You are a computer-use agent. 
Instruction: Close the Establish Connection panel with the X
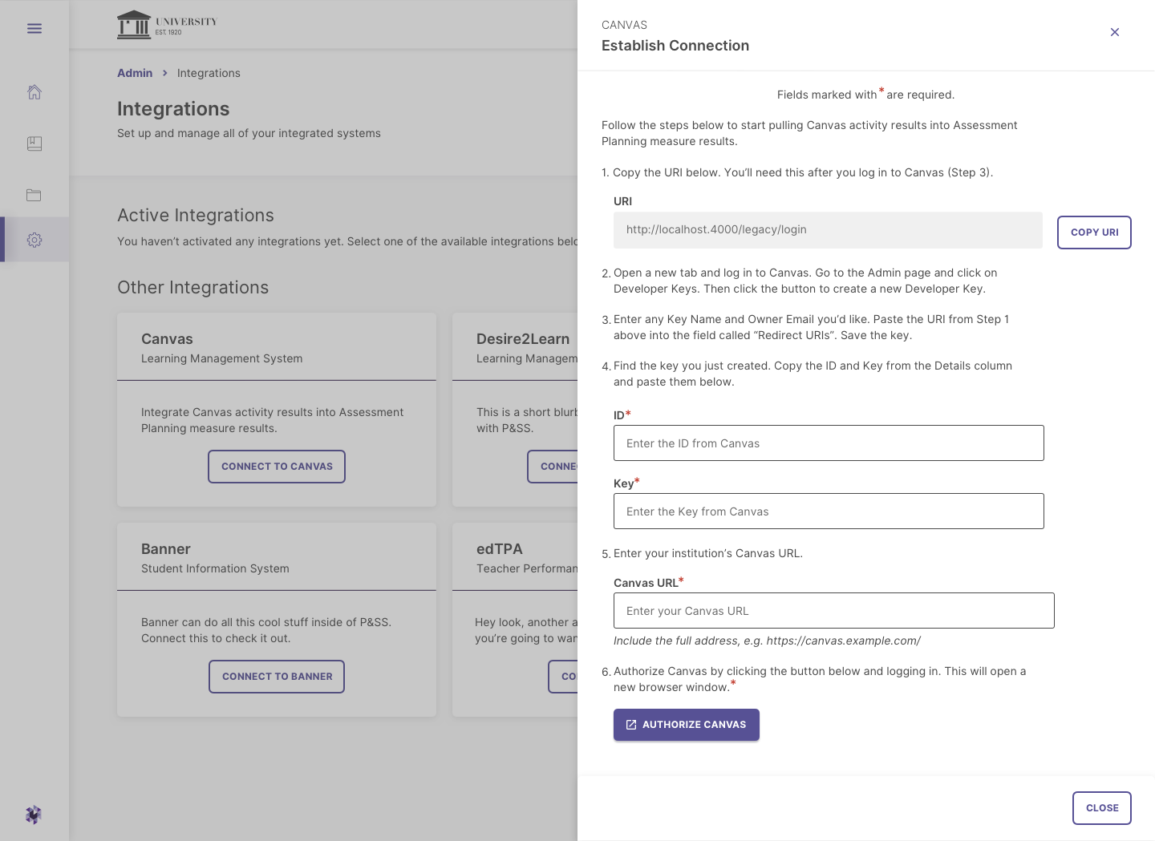pos(1115,32)
